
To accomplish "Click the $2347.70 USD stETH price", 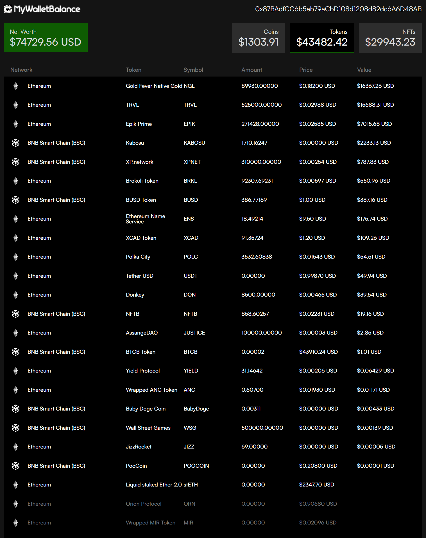I will coord(317,485).
